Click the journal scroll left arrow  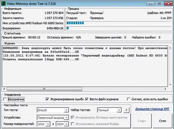pos(4,89)
